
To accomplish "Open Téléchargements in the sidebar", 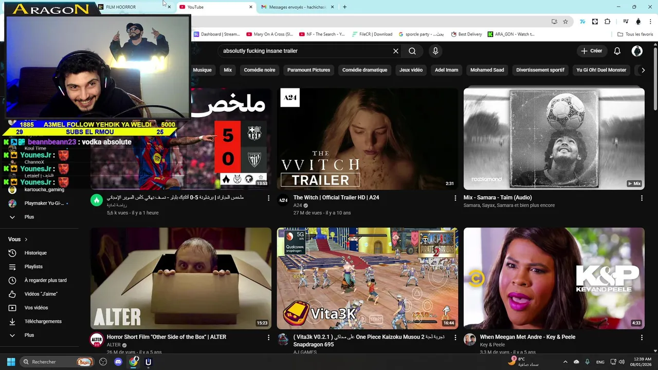I will pos(43,321).
